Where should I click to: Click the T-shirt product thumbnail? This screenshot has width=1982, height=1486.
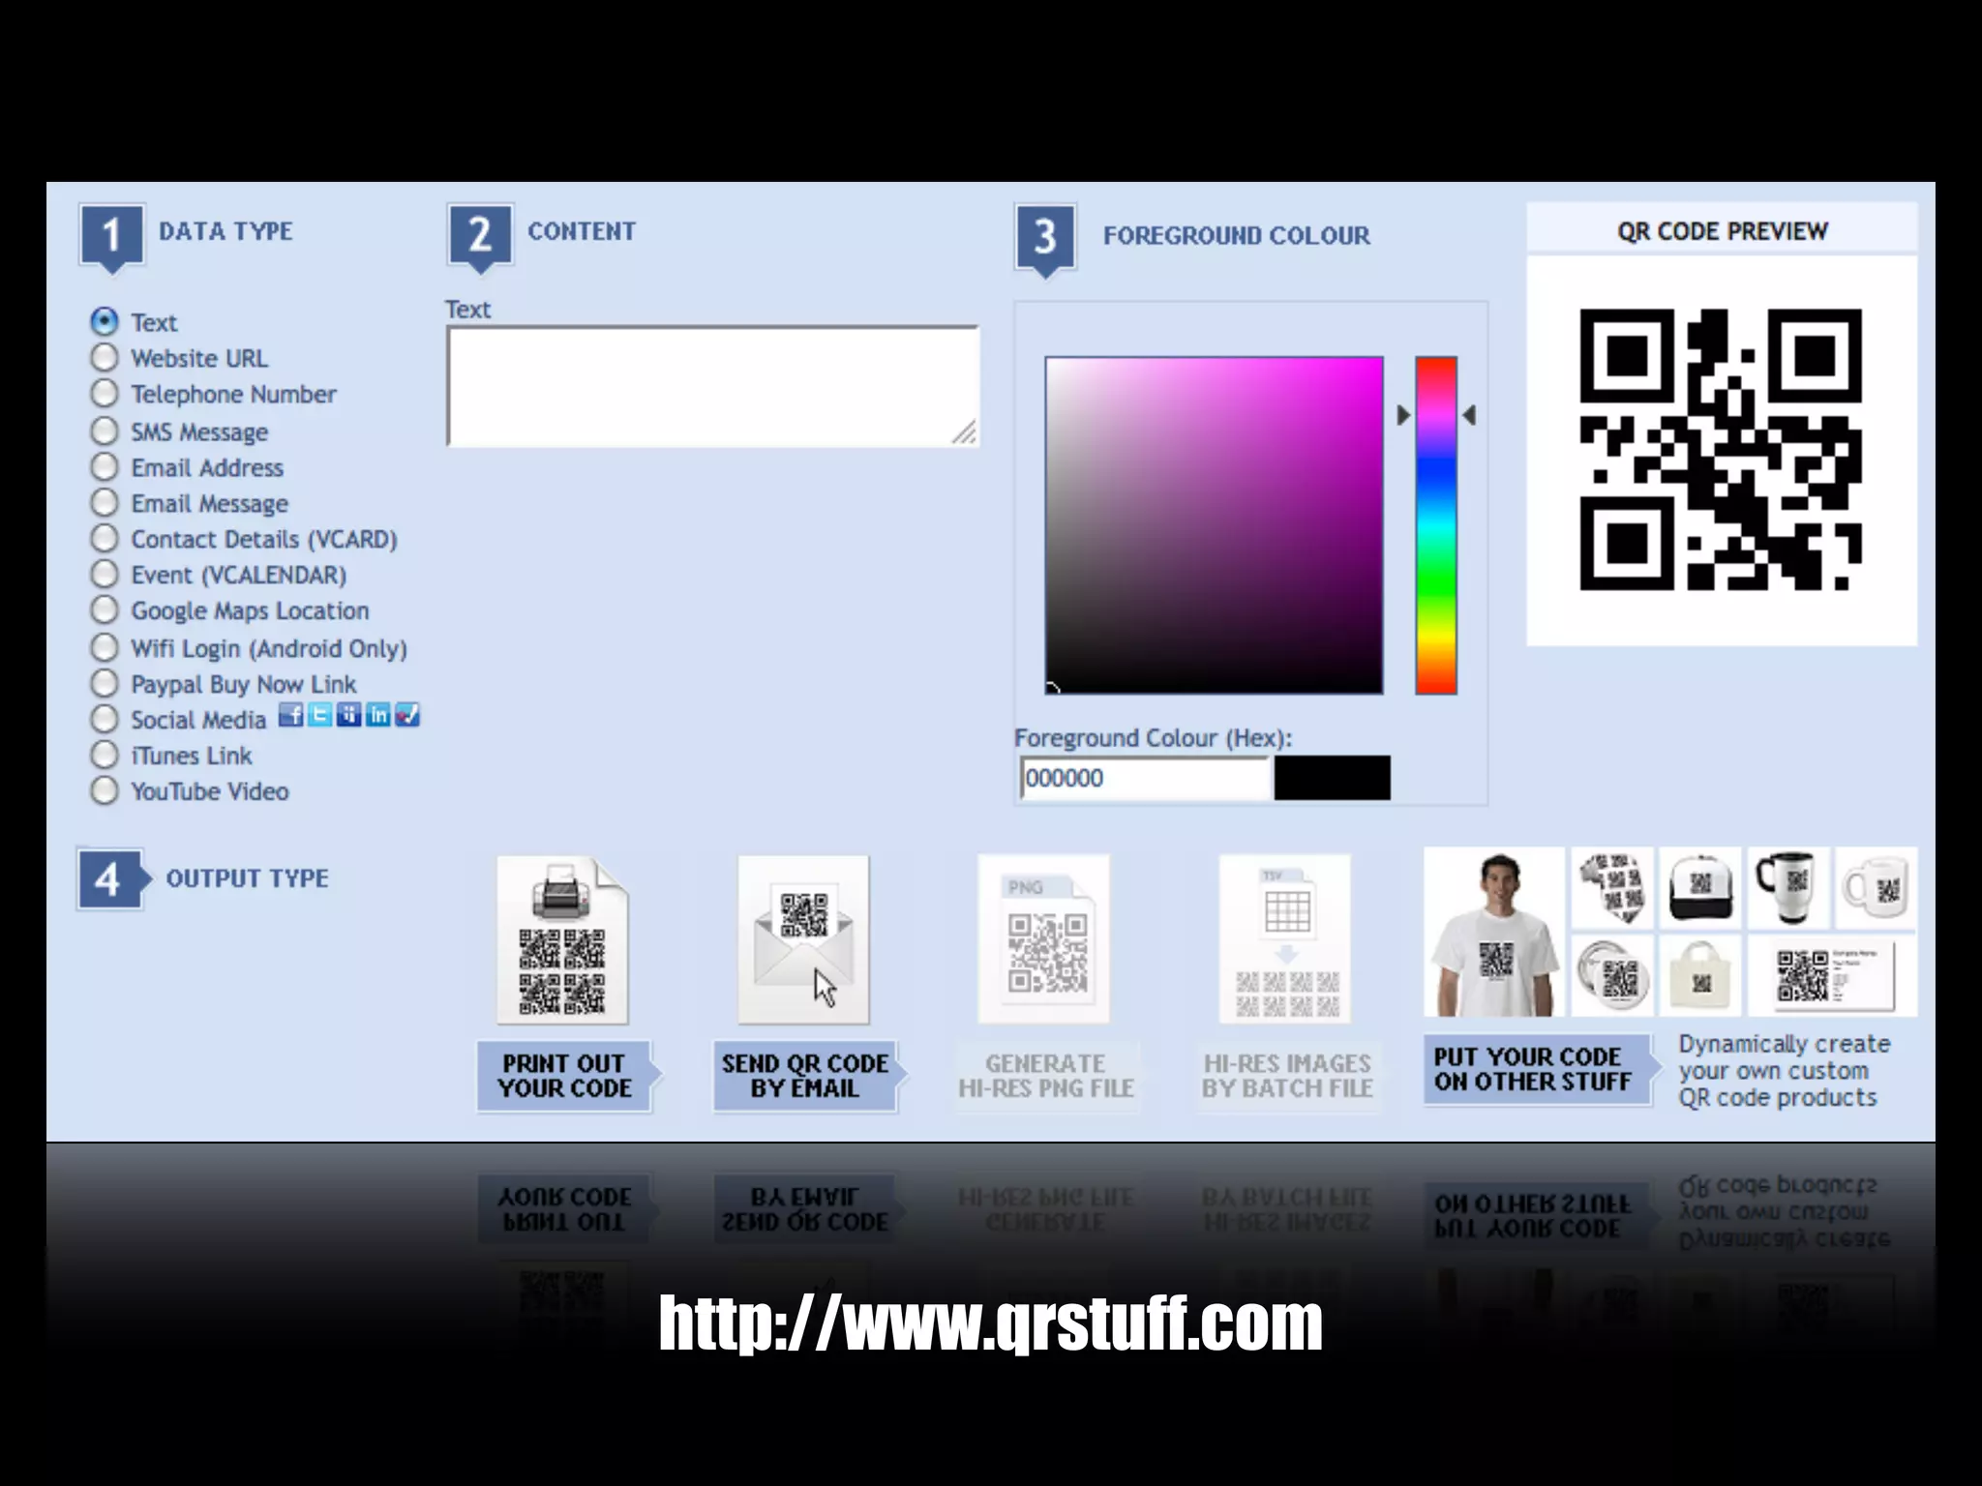tap(1494, 932)
